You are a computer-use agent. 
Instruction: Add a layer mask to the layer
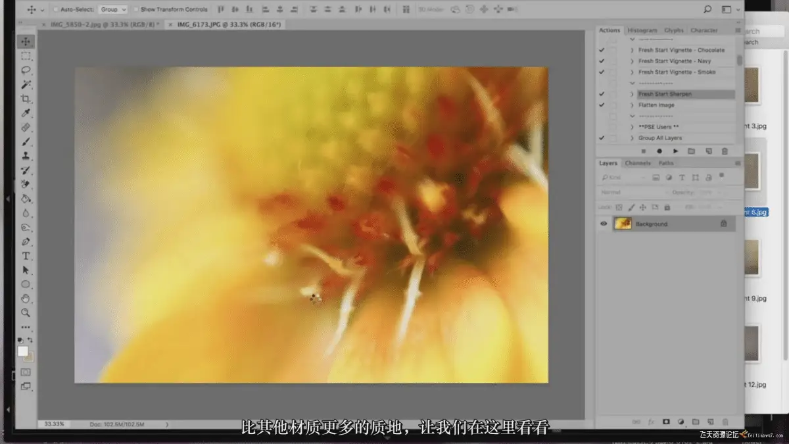coord(665,421)
